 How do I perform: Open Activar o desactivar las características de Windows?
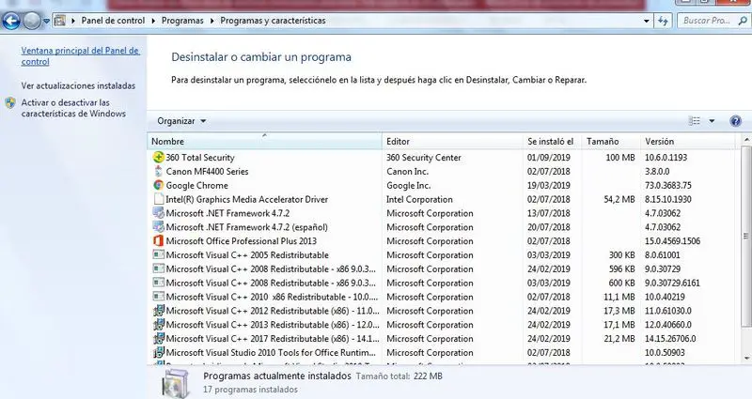coord(73,108)
